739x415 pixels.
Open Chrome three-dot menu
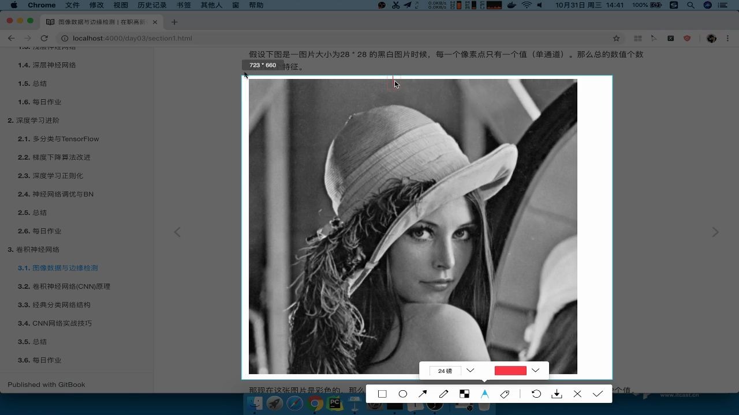coord(729,39)
